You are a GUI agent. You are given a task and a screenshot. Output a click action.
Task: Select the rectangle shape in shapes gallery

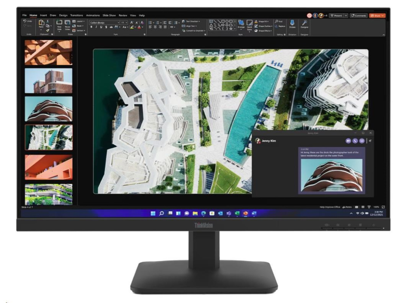(224, 21)
